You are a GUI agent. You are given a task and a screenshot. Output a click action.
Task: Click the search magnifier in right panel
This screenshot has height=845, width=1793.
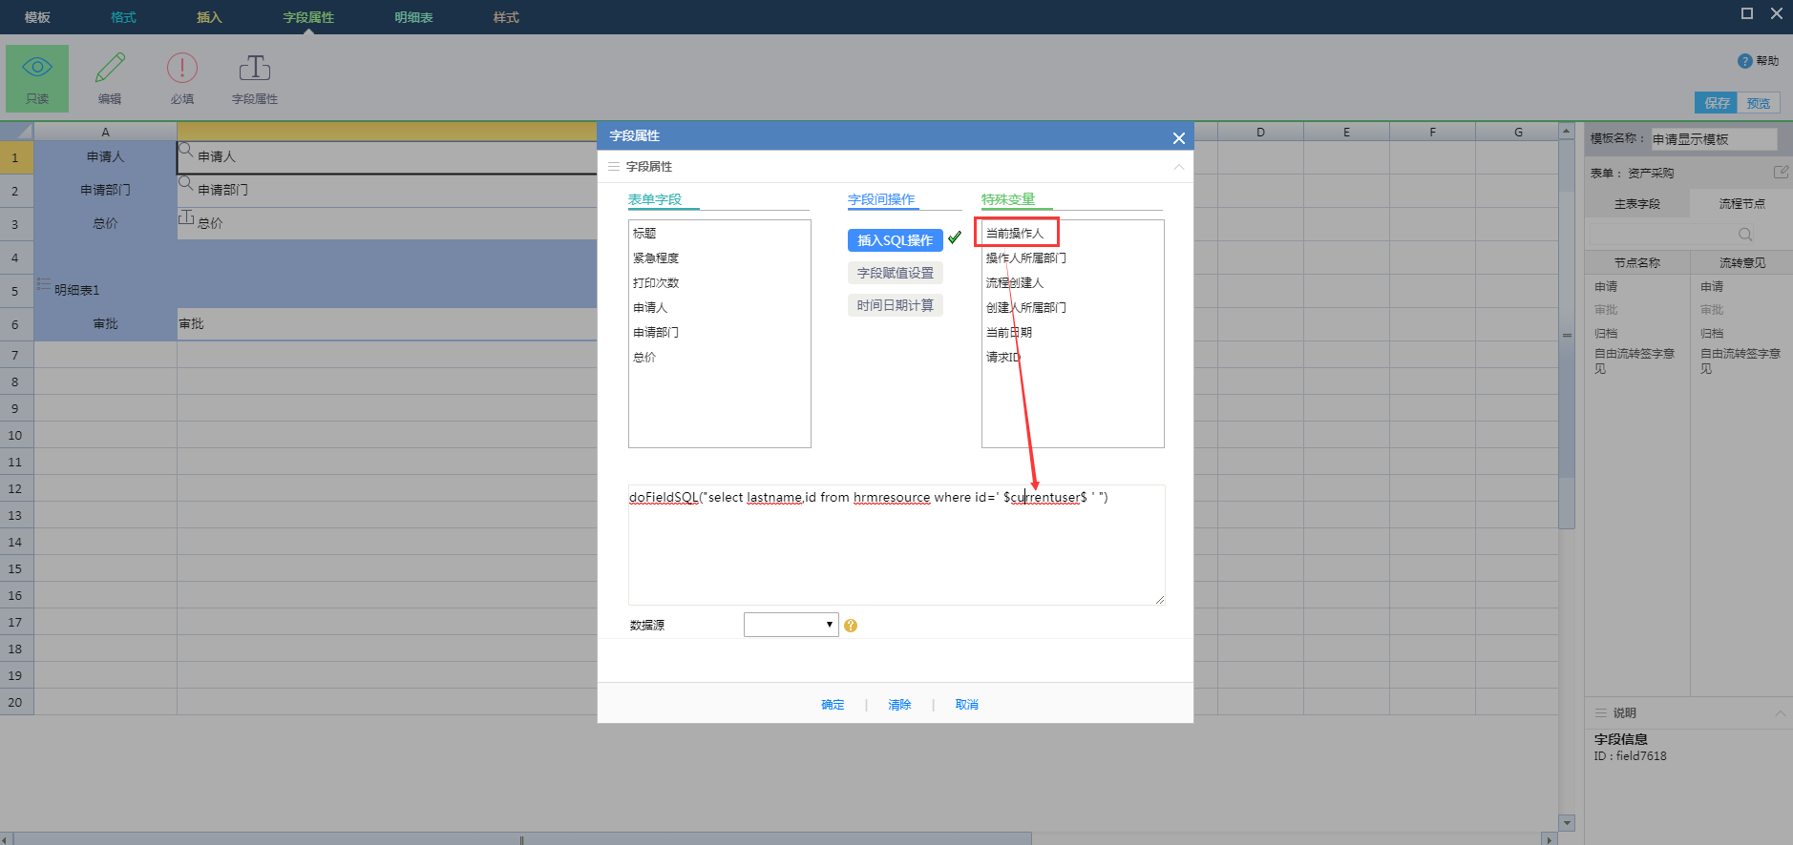pyautogui.click(x=1744, y=235)
